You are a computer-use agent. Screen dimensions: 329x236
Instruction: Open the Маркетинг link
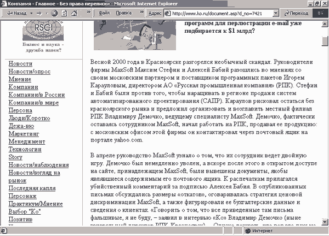click(24, 134)
